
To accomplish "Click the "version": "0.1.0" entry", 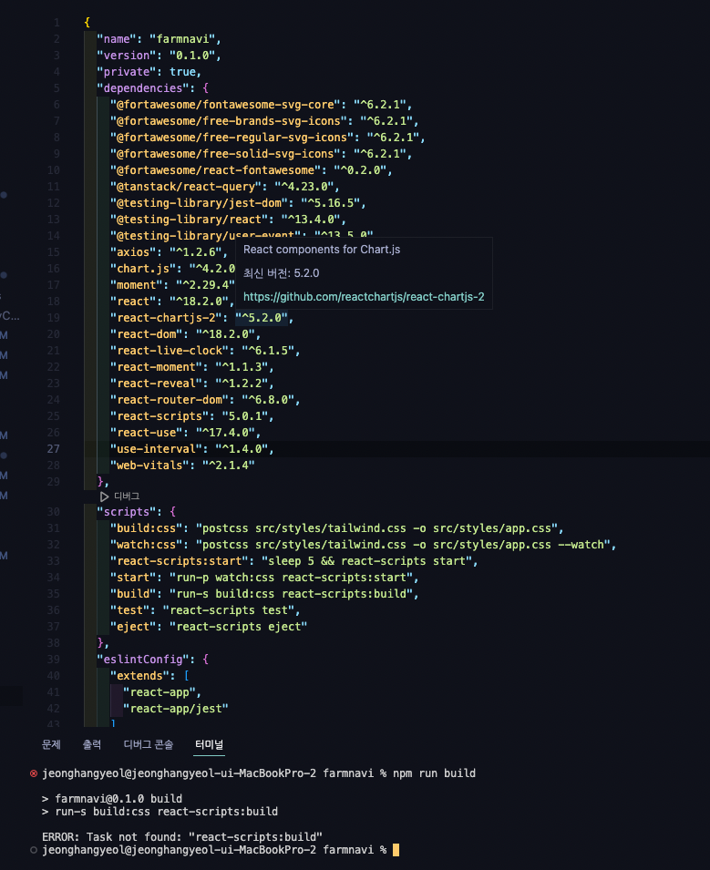I will coord(159,56).
